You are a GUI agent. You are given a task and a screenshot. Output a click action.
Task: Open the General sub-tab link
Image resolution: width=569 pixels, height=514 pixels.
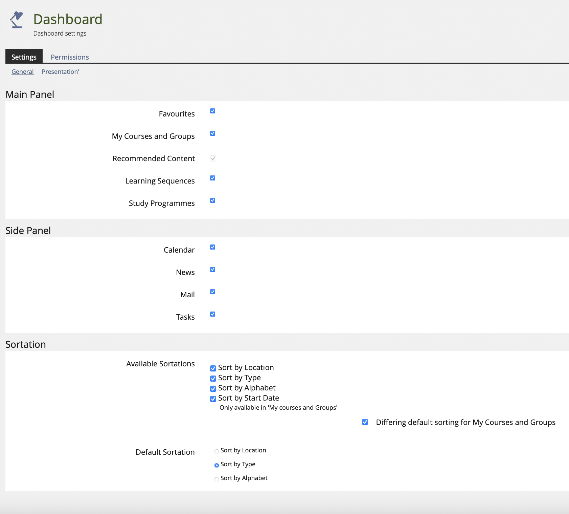click(22, 72)
